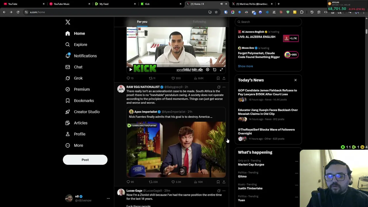Open Grok explain on RAW EGG NATIONALIST post
Viewport: 368px width, 207px height.
219,87
